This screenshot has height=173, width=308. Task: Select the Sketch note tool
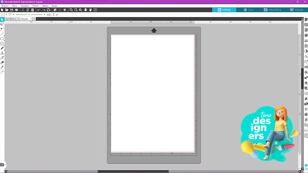(2, 58)
